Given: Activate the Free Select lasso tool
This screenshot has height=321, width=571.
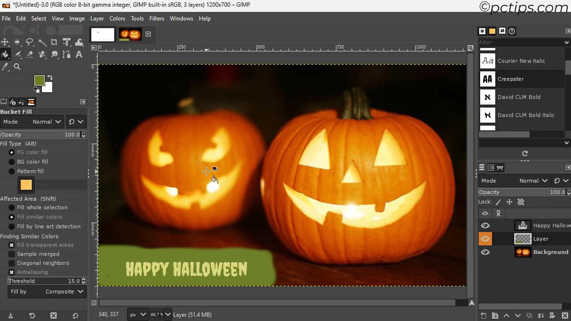Looking at the screenshot, I should click(30, 42).
